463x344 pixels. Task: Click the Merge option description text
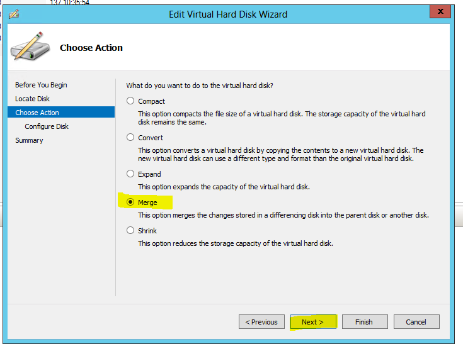click(x=283, y=215)
